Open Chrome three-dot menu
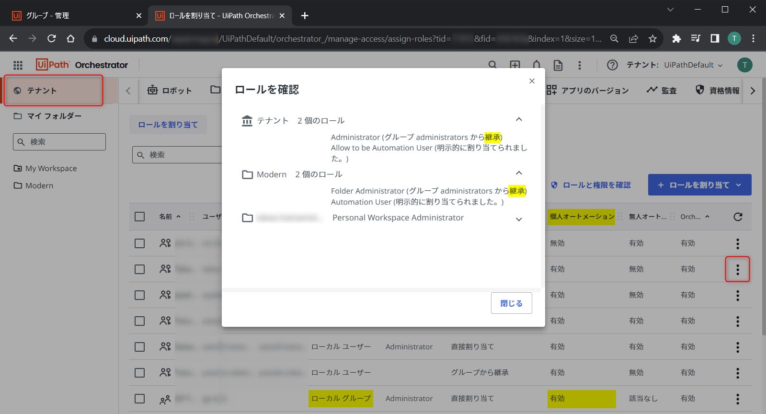Screen dimensions: 766x414 [x=753, y=39]
